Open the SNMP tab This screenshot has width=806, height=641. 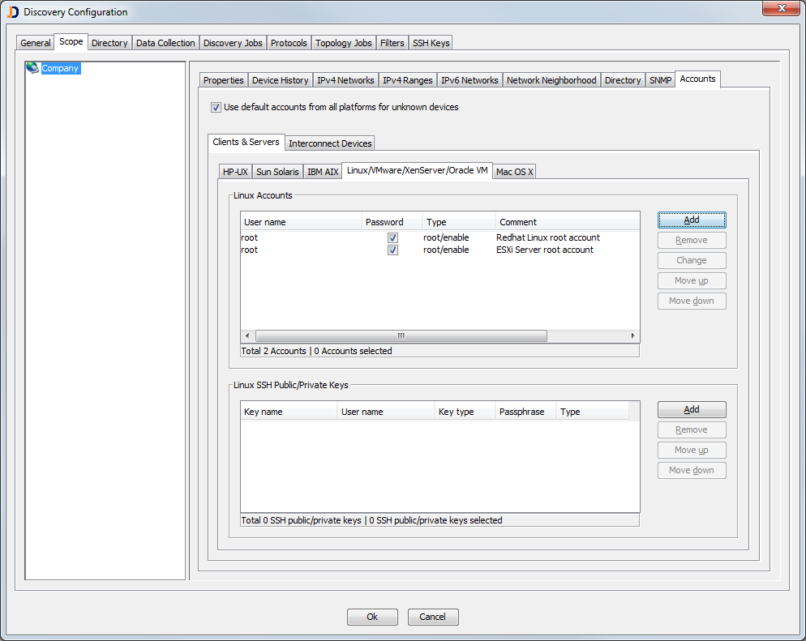659,79
